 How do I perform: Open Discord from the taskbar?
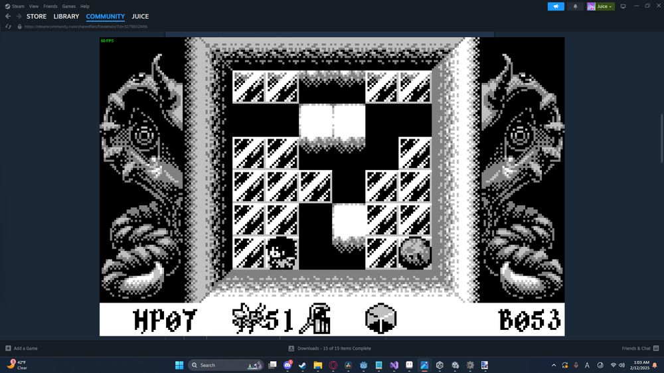288,365
